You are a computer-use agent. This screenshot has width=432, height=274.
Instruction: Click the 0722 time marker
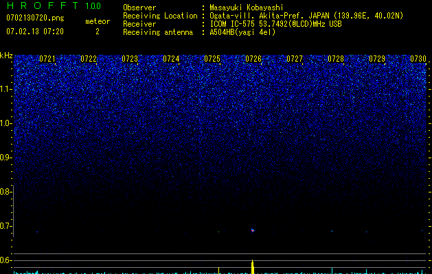[x=89, y=59]
